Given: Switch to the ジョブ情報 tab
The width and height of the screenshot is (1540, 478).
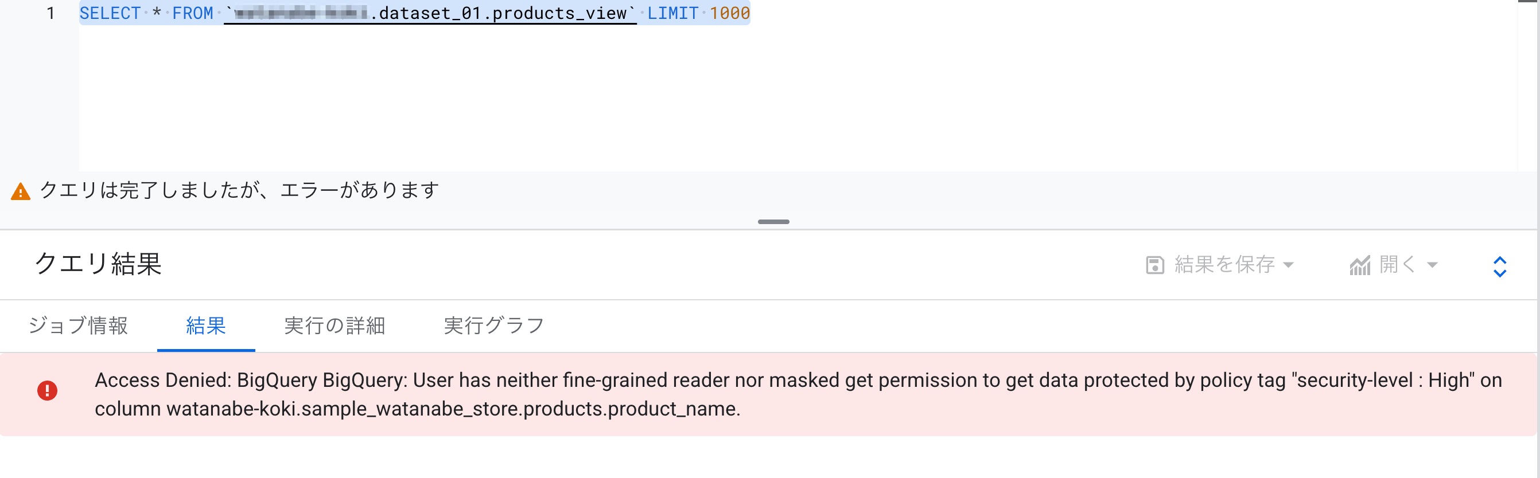Looking at the screenshot, I should [x=78, y=326].
